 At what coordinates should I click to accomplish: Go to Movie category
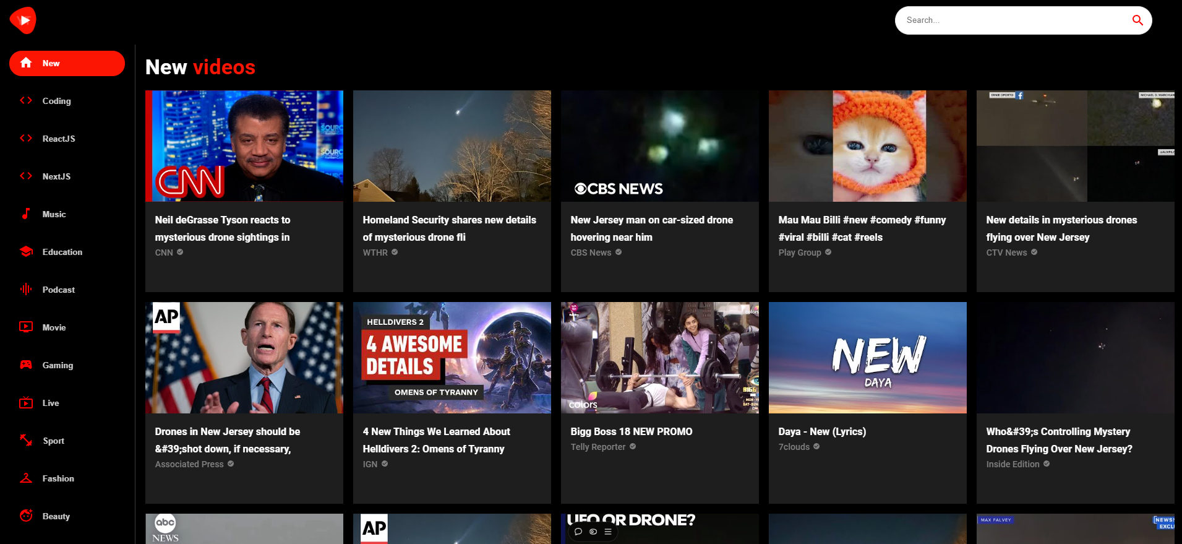pyautogui.click(x=67, y=327)
